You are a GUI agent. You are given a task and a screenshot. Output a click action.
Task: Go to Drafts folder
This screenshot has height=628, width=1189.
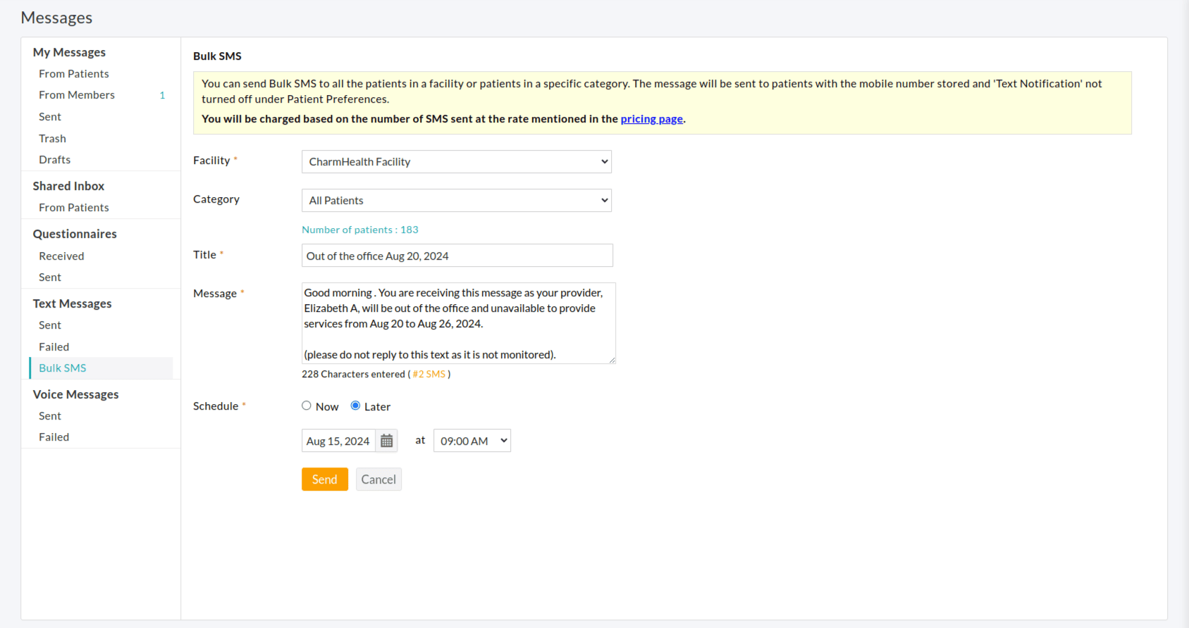pos(55,160)
